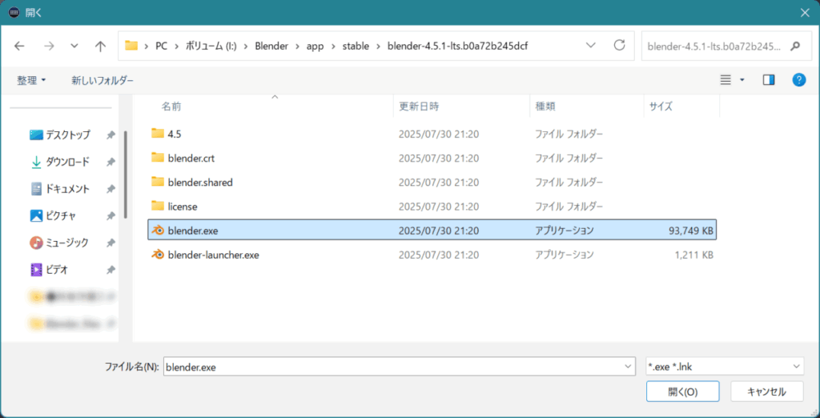This screenshot has height=418, width=820.
Task: Click the Refresh icon beside address bar
Action: pos(619,46)
